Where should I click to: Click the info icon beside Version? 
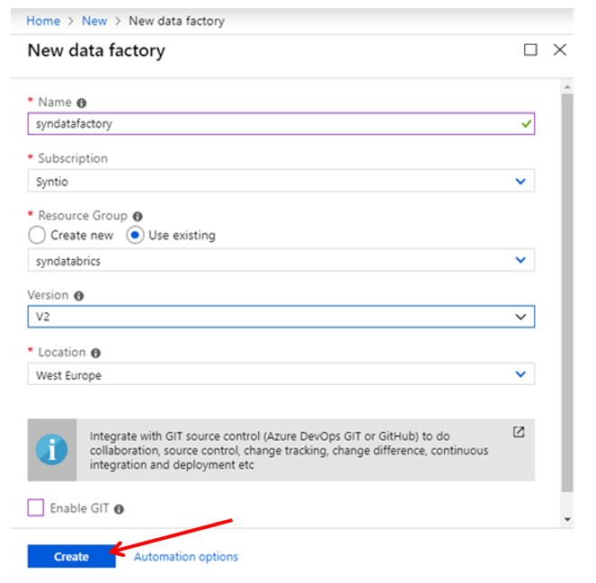click(79, 296)
